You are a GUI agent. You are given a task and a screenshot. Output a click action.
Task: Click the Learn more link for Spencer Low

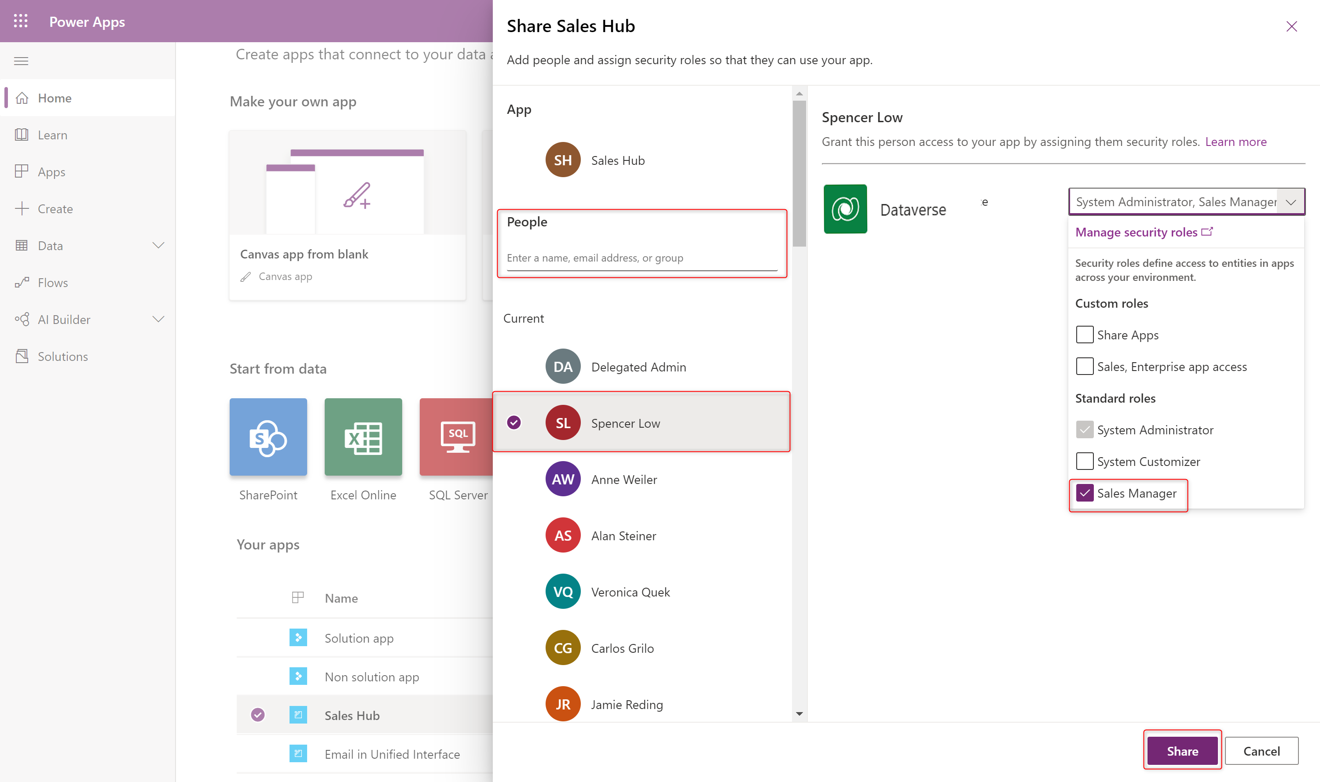[1235, 142]
